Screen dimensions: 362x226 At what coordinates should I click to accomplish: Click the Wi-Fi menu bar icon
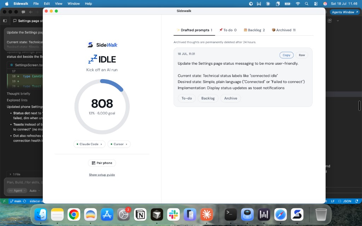[x=298, y=4]
